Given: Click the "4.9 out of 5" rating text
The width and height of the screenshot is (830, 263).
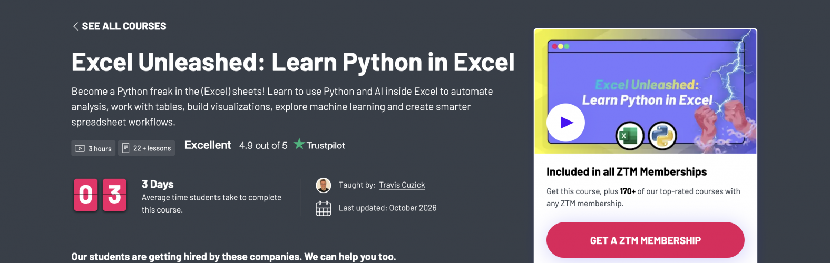Looking at the screenshot, I should (x=263, y=146).
